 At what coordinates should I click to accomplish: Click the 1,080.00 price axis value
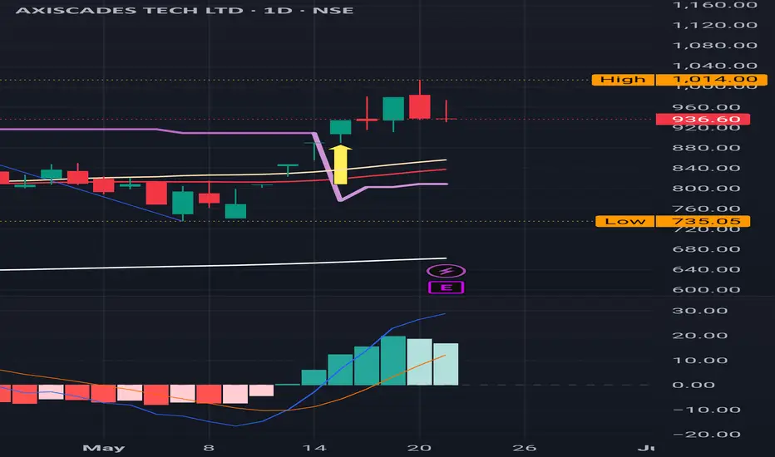[x=714, y=46]
